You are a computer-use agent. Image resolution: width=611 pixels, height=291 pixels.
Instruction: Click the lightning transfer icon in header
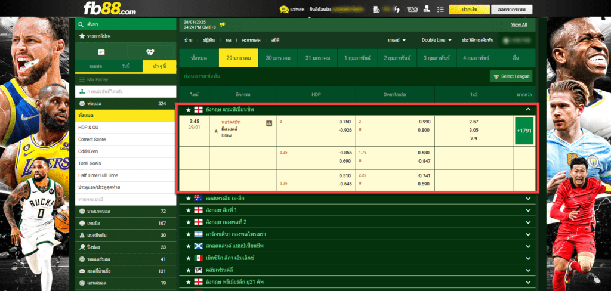coord(397,10)
